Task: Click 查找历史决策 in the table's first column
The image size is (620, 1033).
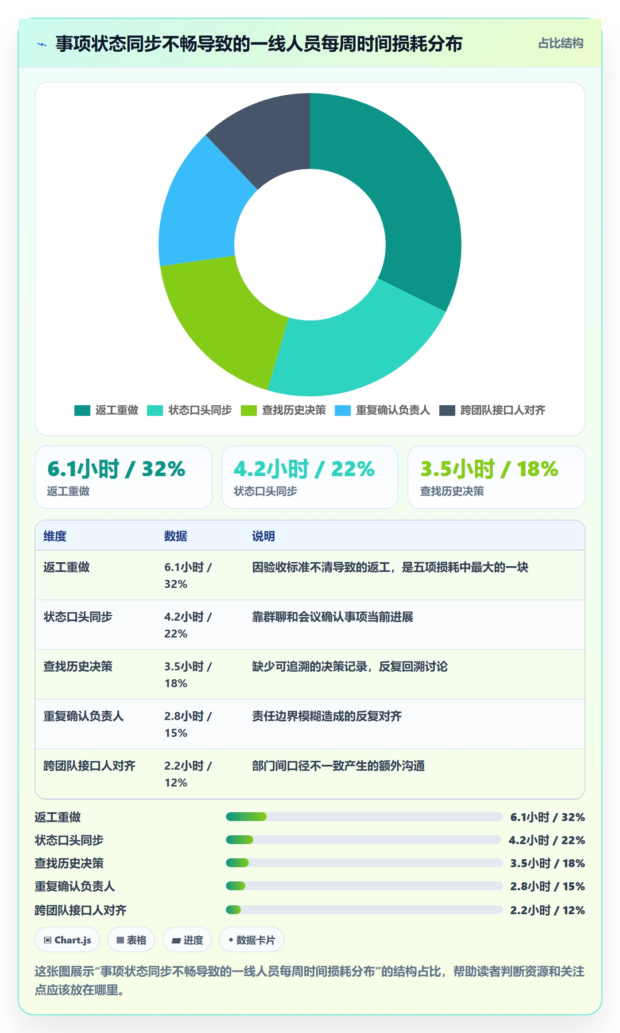Action: (x=78, y=666)
